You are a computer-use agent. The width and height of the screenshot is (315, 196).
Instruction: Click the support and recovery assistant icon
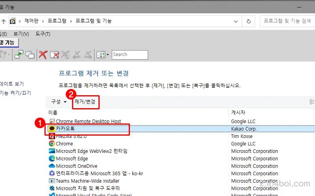point(52,188)
